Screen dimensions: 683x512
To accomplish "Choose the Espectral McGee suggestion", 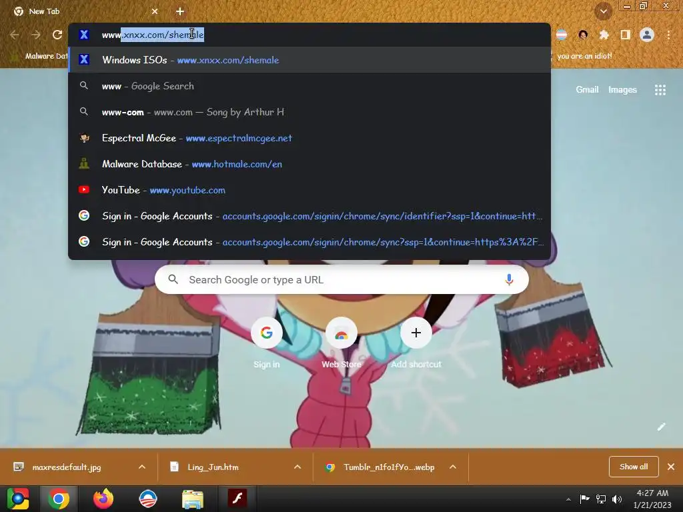I will (x=309, y=138).
